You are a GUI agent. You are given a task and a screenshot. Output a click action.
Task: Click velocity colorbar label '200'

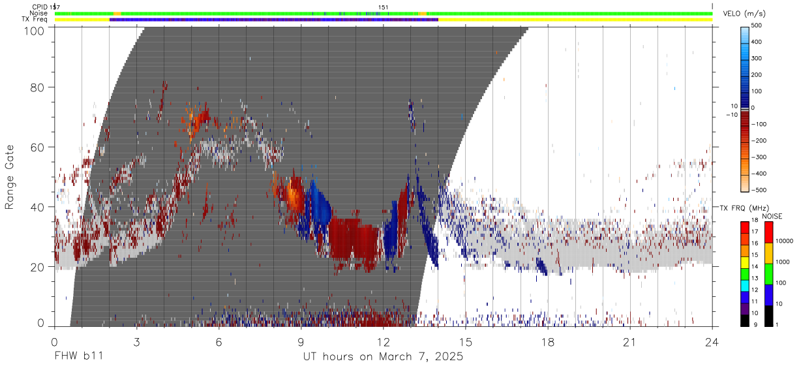click(x=757, y=75)
